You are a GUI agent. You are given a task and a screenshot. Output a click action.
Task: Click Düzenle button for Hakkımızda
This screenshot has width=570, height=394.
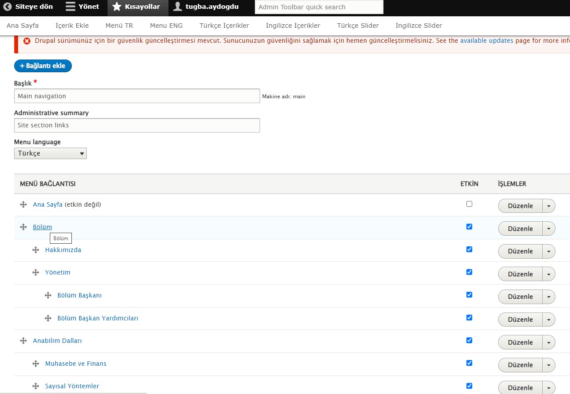pyautogui.click(x=520, y=251)
